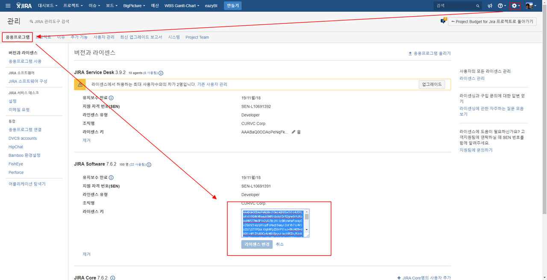
Task: Select the 이슈 admin tab
Action: tap(61, 37)
